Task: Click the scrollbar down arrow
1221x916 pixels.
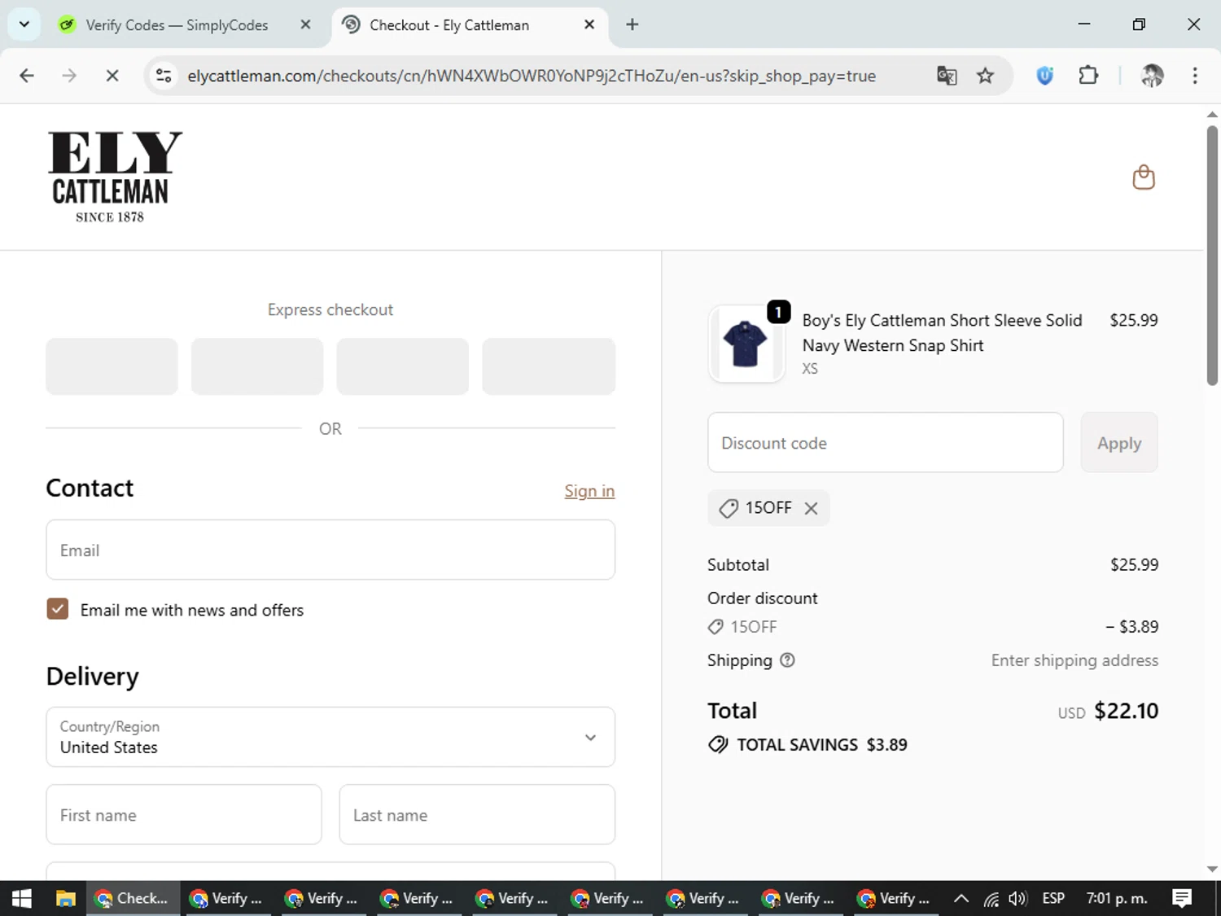Action: [x=1212, y=869]
